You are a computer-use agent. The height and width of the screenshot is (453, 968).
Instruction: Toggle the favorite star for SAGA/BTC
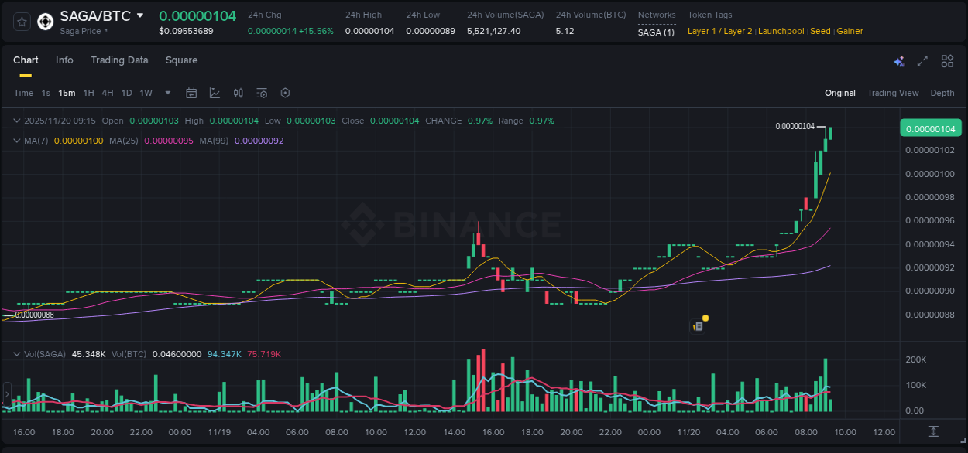pos(21,22)
